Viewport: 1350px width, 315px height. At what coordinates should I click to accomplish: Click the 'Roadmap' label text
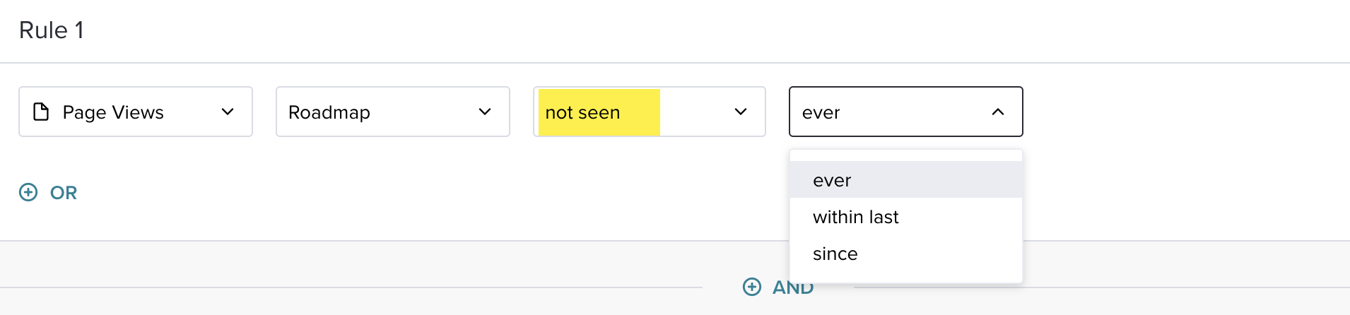click(329, 112)
